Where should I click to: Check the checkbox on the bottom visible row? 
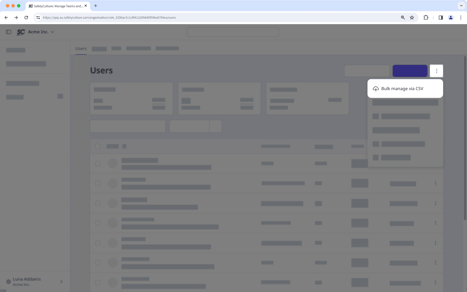98,282
